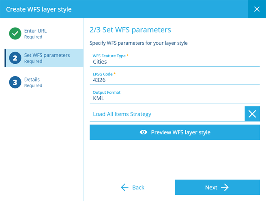Viewport: 266px width, 201px height.
Task: Click the WFS Feature Type label
Action: pyautogui.click(x=109, y=56)
